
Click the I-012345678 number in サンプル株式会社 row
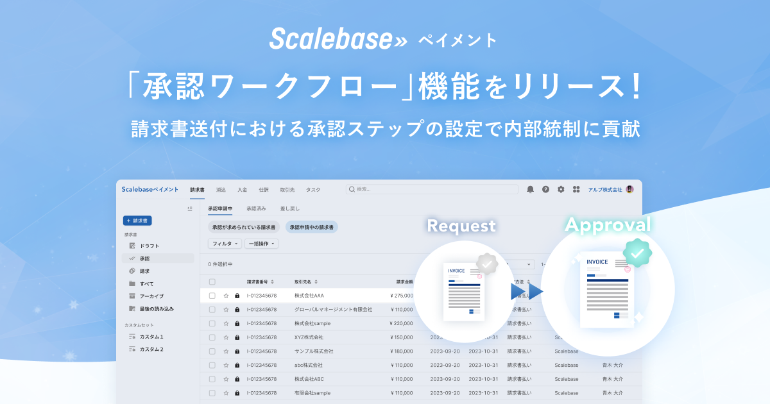pos(262,351)
